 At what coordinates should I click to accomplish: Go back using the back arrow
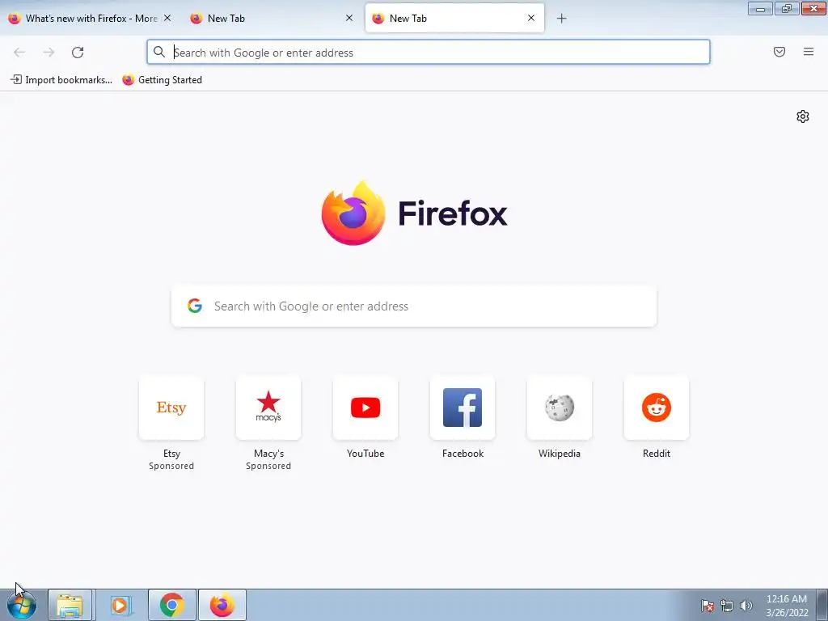[x=19, y=53]
